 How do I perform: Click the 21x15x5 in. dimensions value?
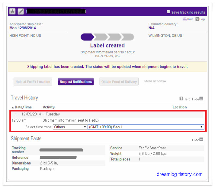point(49,163)
